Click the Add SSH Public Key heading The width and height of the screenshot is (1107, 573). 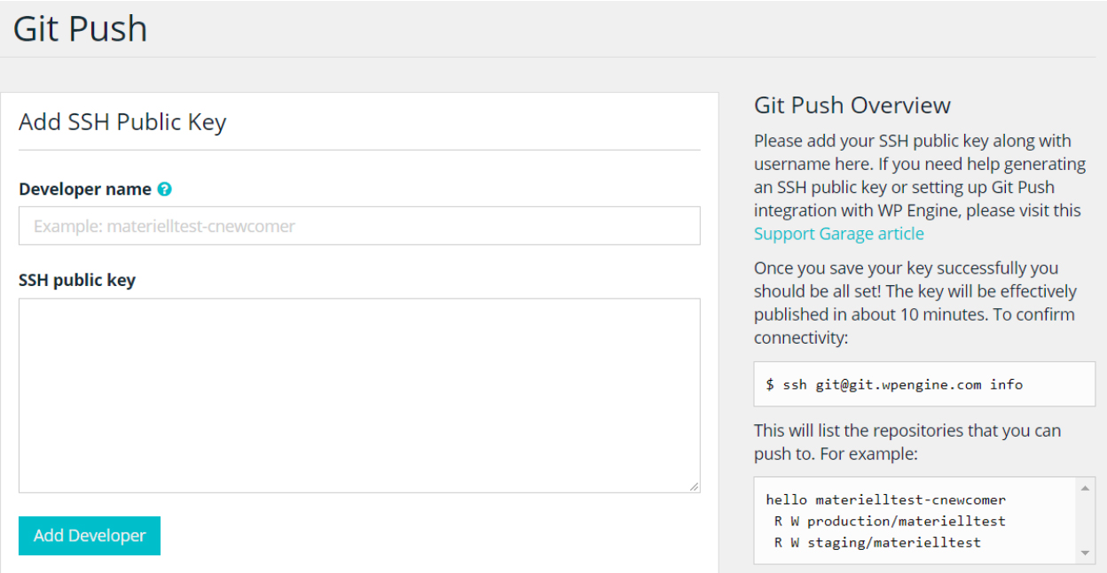pos(122,122)
